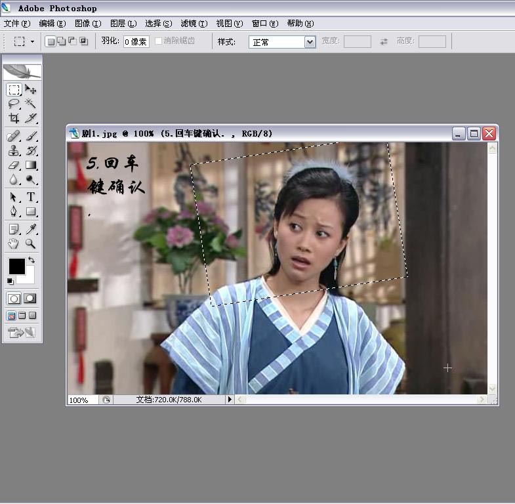Viewport: 515px width, 504px height.
Task: Select the Brush tool
Action: pos(31,136)
